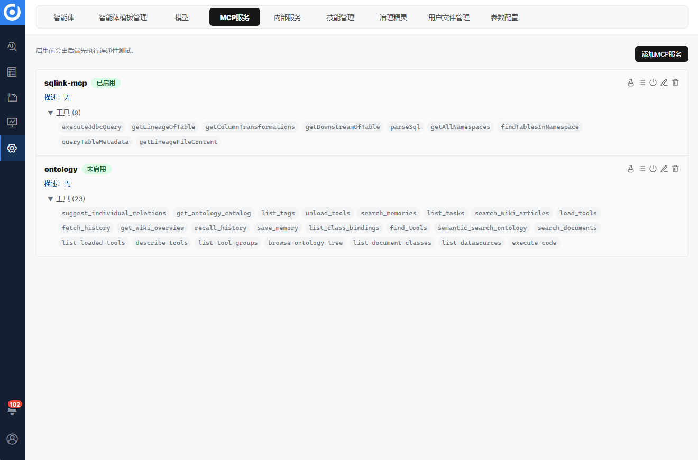The width and height of the screenshot is (698, 460).
Task: Collapse the sqlink-mcp 工具 (9) section
Action: tap(64, 113)
